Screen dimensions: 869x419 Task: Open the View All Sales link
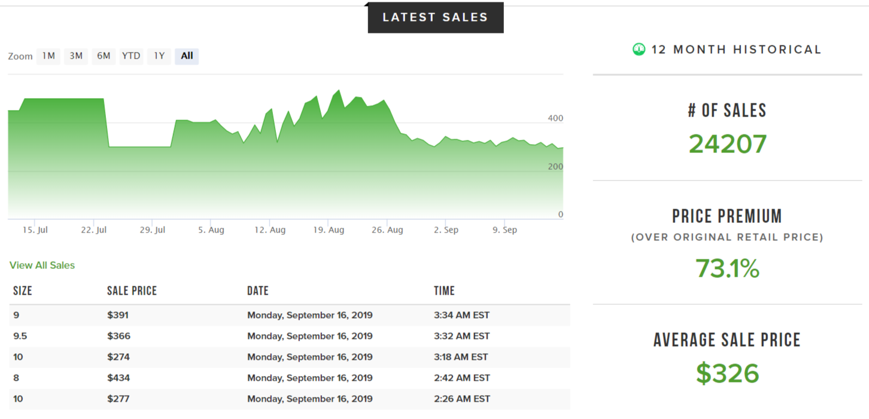(42, 265)
